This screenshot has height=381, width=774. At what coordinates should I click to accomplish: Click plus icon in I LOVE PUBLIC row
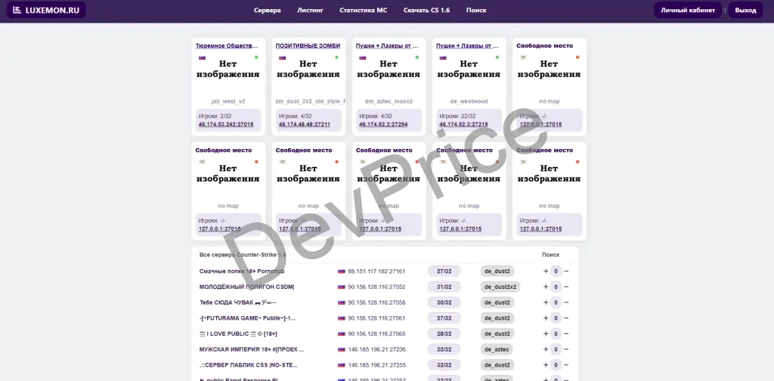coord(546,333)
